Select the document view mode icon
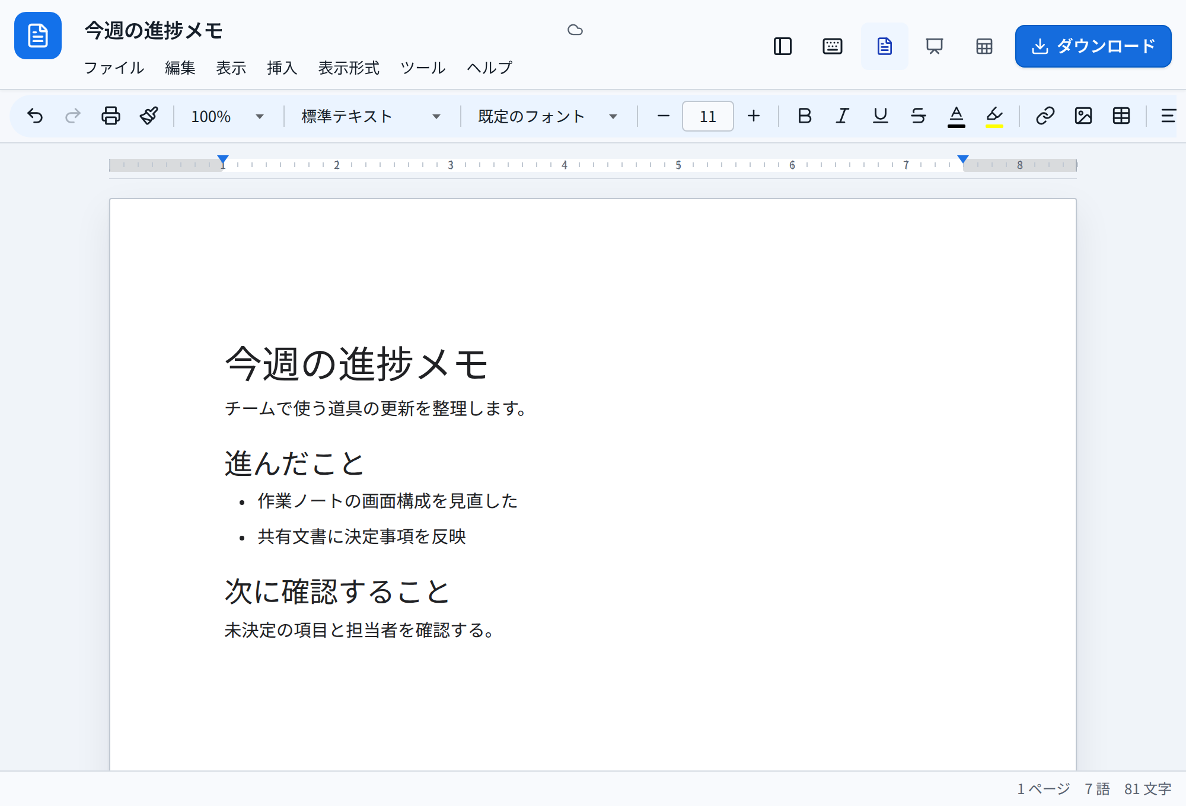 pos(885,46)
